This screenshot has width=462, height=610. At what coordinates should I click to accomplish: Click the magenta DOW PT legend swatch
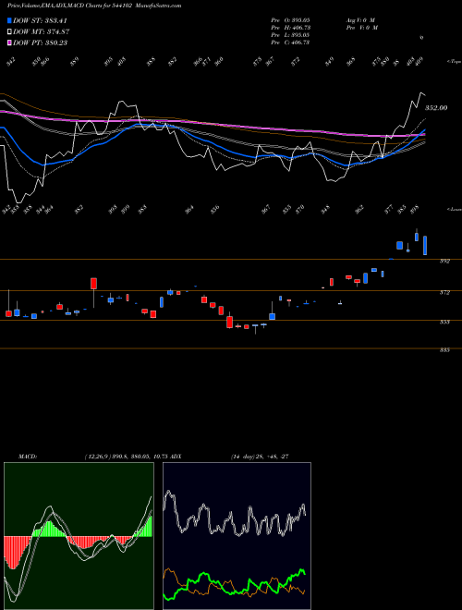[10, 43]
